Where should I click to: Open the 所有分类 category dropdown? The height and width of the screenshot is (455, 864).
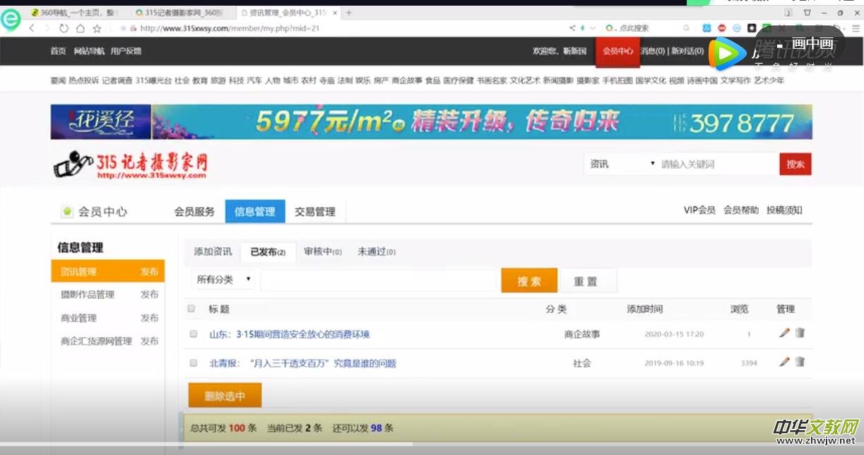[222, 280]
